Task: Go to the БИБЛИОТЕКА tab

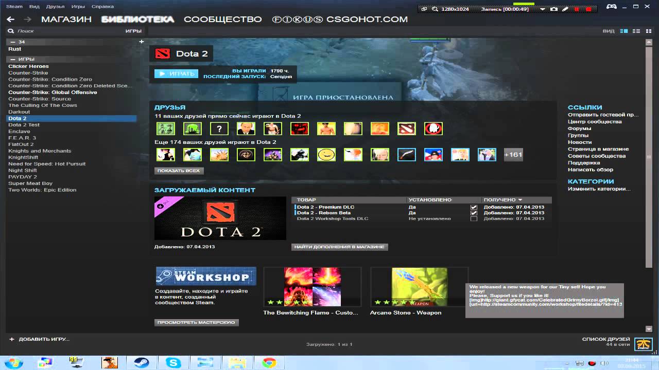Action: coord(138,20)
